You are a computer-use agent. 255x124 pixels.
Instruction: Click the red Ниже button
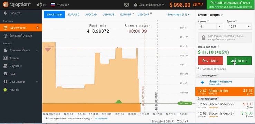pos(210,61)
